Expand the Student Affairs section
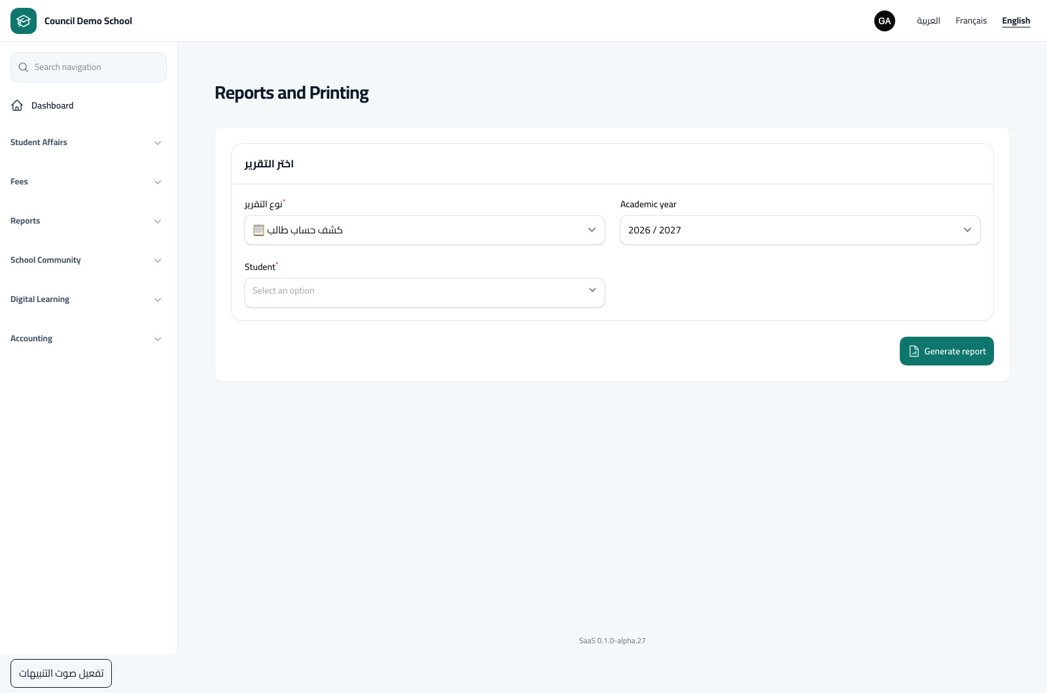Image resolution: width=1047 pixels, height=693 pixels. point(86,143)
